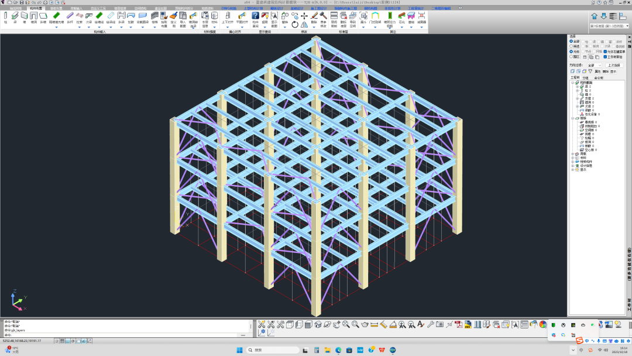The width and height of the screenshot is (632, 356).
Task: Open the 方向过滤 全部 dropdown
Action: coord(595,66)
